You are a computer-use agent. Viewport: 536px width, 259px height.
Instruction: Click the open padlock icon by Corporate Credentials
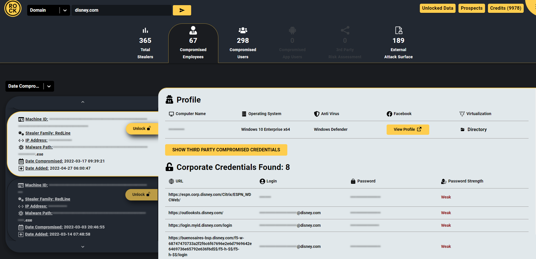click(169, 167)
